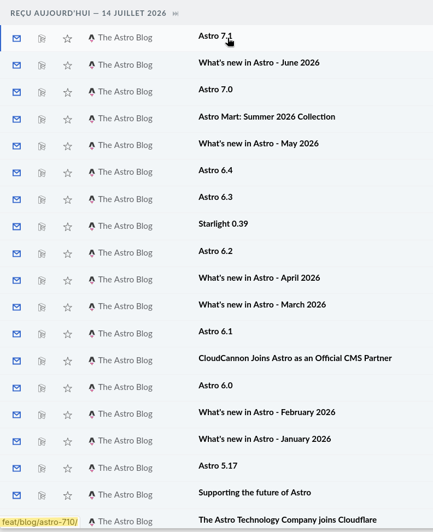Viewport: 433px width, 532px height.
Task: Star the What's new June 2026 article
Action: click(x=68, y=65)
